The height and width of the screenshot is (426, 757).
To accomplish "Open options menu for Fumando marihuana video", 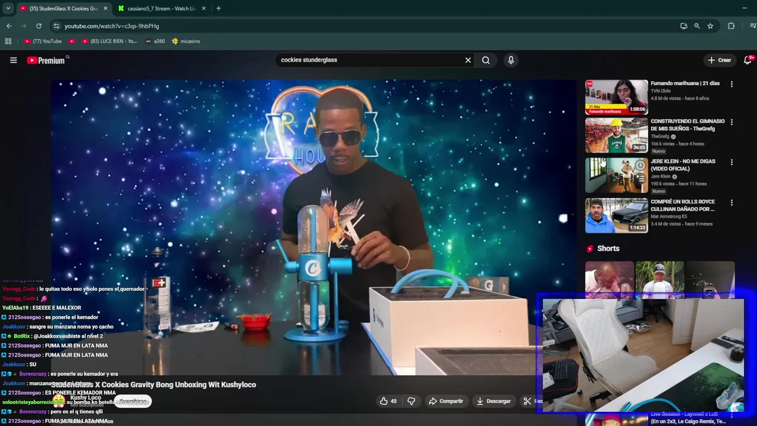I will tap(732, 84).
